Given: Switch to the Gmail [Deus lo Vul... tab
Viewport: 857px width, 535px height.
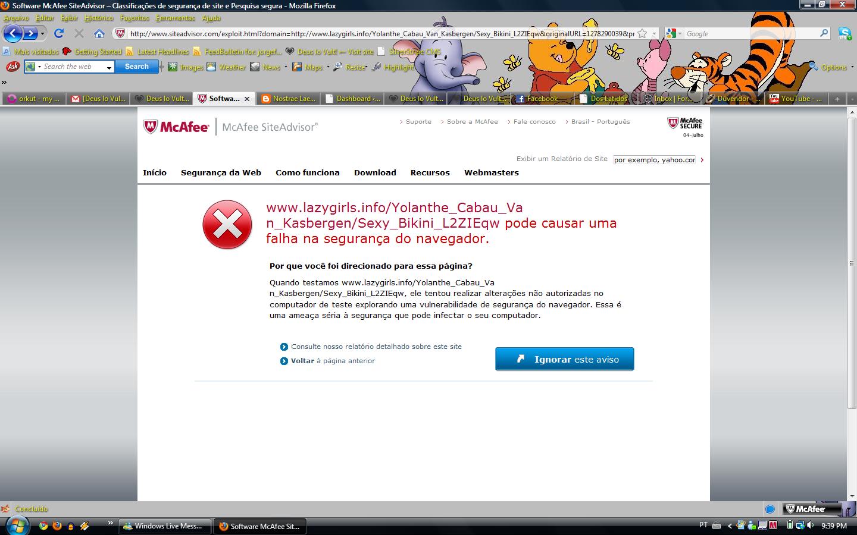Looking at the screenshot, I should (x=98, y=99).
